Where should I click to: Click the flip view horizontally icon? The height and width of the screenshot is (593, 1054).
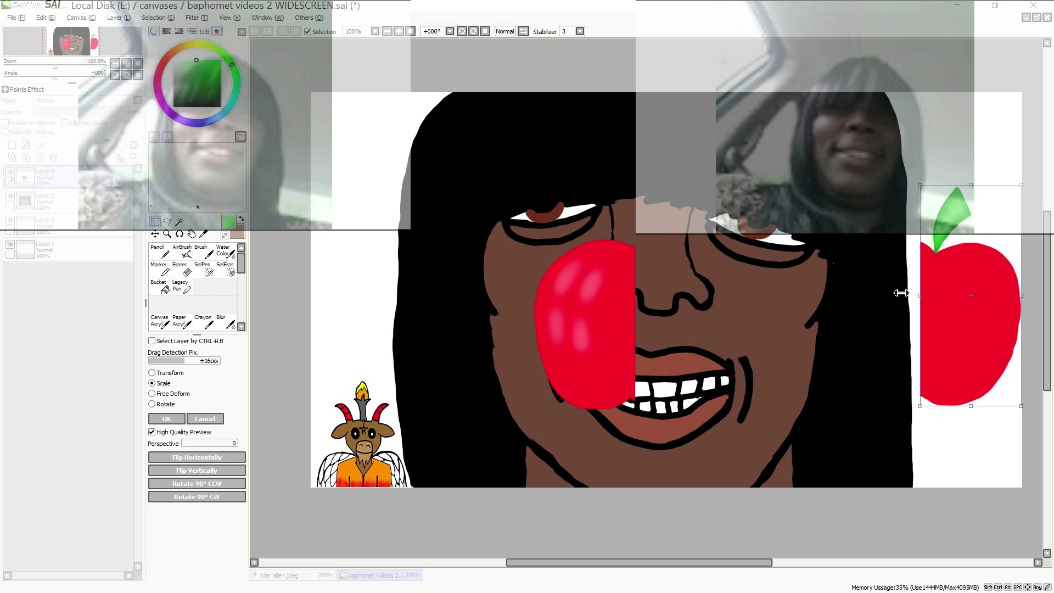click(x=523, y=31)
